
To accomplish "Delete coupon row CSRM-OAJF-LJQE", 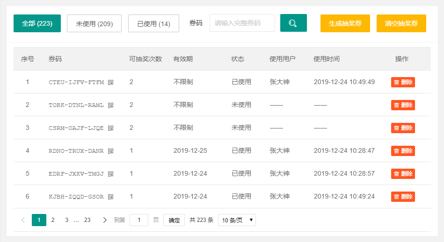I will (x=403, y=128).
